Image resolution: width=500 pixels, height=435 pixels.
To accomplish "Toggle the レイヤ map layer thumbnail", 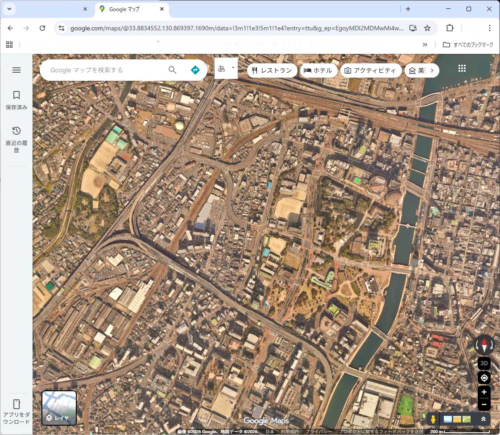I will tap(59, 408).
